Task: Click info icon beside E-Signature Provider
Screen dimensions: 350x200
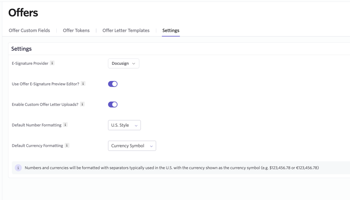Action: [x=52, y=63]
